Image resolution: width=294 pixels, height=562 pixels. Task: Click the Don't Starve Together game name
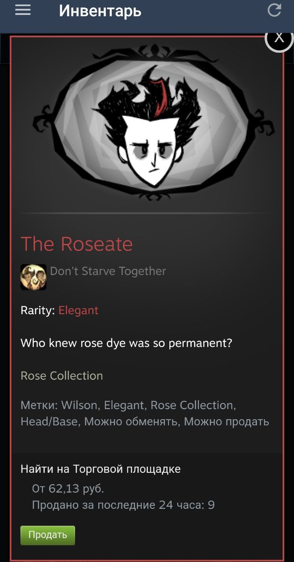pos(108,271)
